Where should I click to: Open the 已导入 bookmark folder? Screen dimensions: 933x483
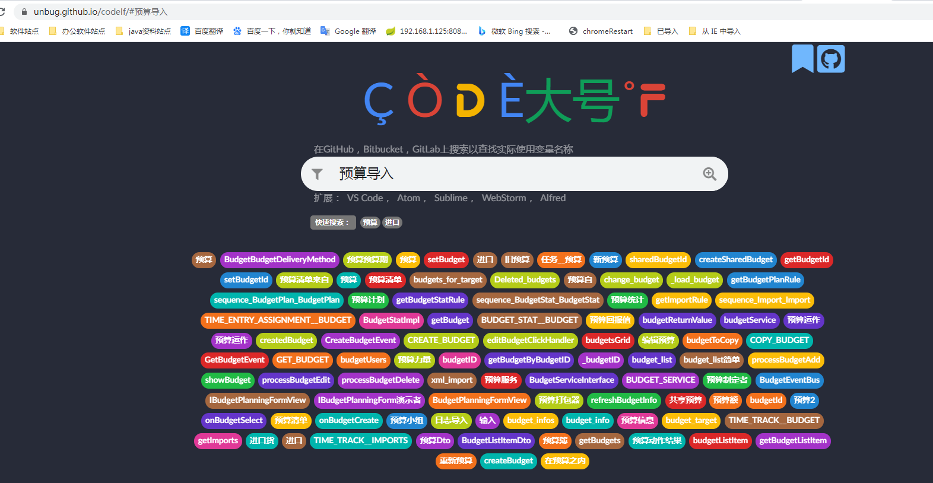tap(661, 31)
